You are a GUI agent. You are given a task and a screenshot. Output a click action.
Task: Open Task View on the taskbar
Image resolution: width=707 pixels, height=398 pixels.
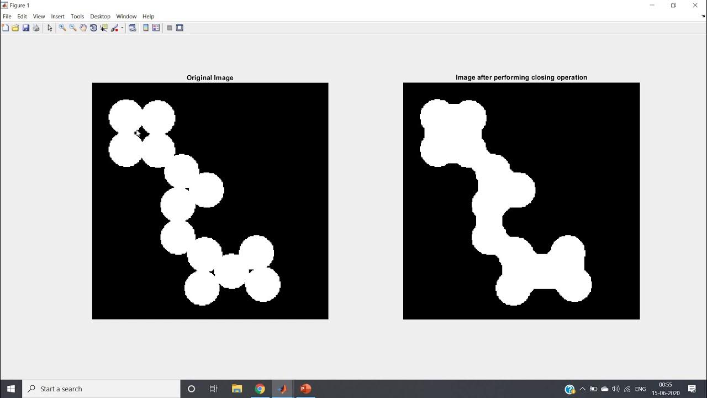[x=214, y=389]
